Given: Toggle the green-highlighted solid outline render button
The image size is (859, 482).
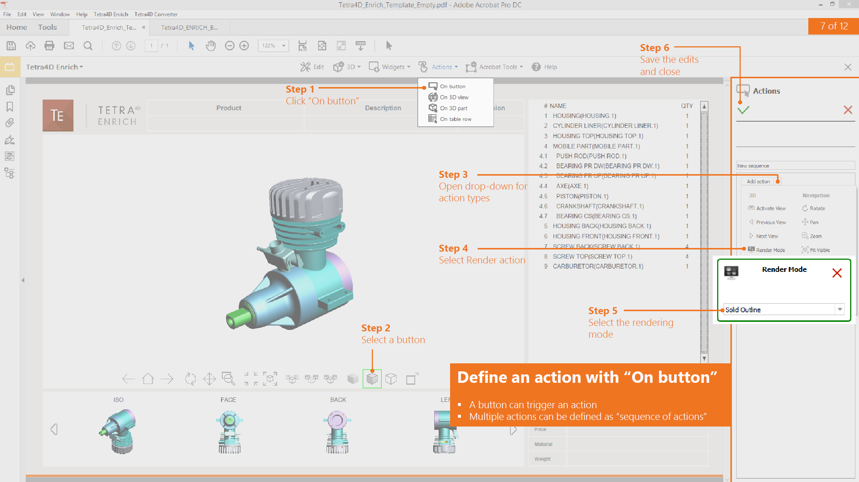Looking at the screenshot, I should pyautogui.click(x=372, y=379).
